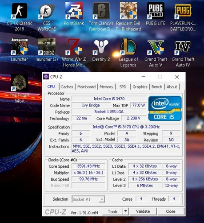Switch to the Bench tab
The width and height of the screenshot is (204, 223).
pos(157,87)
